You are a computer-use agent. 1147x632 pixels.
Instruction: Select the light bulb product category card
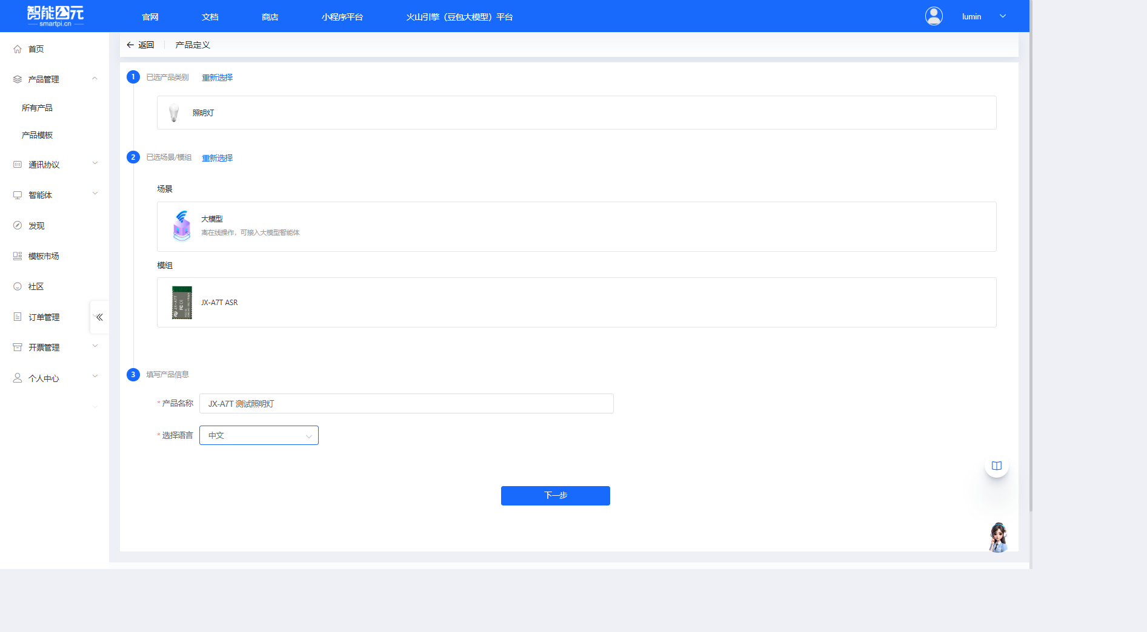click(x=576, y=113)
